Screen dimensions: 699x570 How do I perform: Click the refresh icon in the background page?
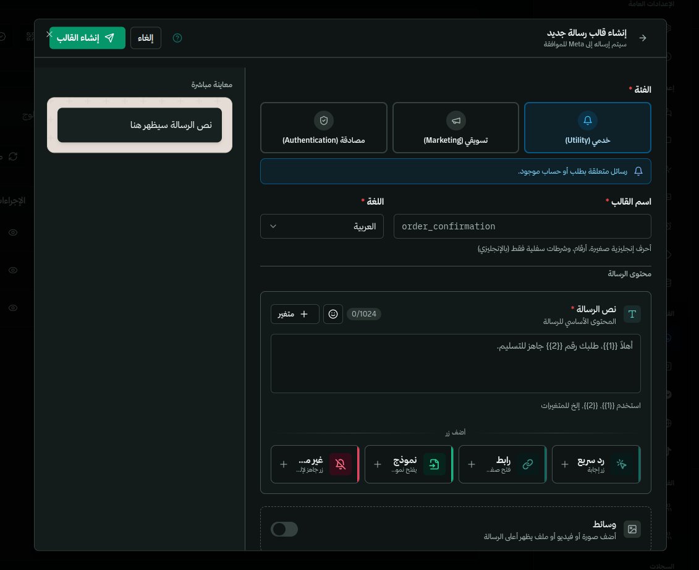coord(13,156)
